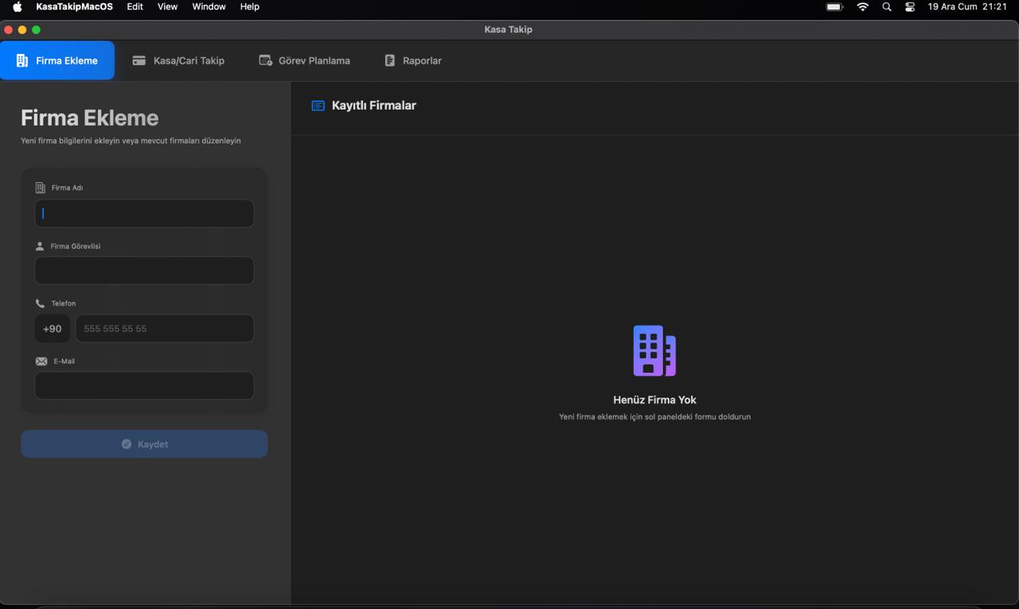Viewport: 1019px width, 609px height.
Task: Click the building icon beside Firma Adı label
Action: 40,187
